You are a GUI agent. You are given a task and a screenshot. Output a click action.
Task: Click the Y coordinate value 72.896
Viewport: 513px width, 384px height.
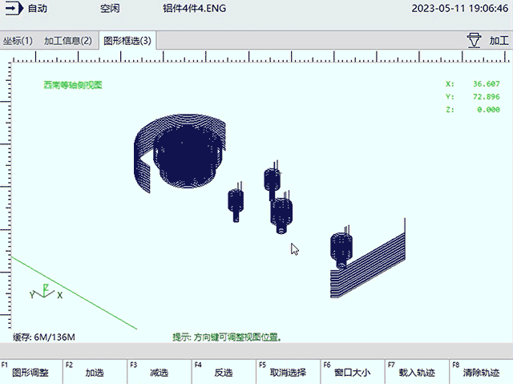click(487, 97)
